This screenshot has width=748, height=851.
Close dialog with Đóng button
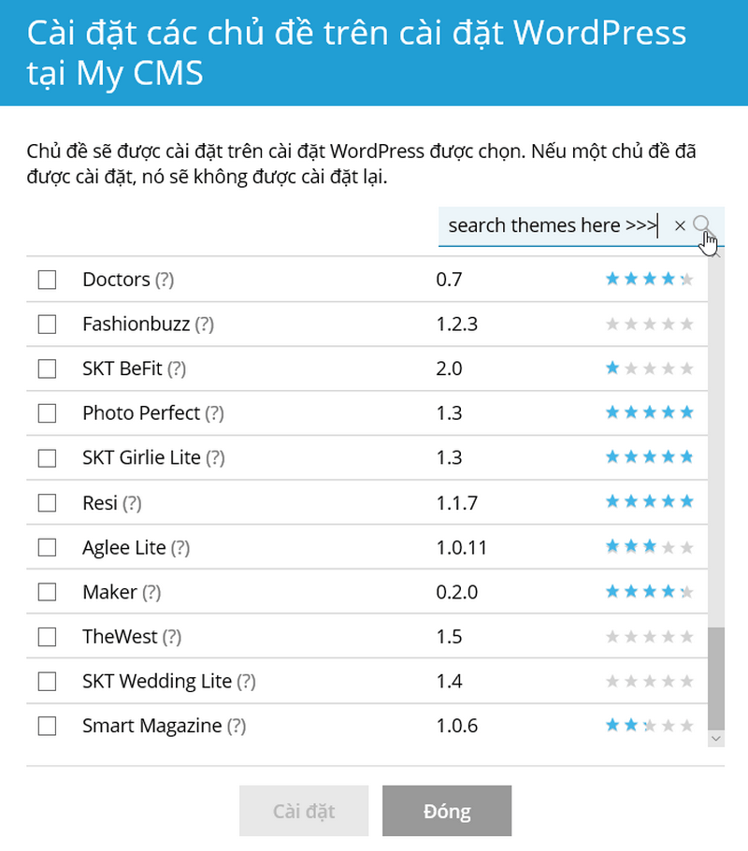pyautogui.click(x=447, y=811)
